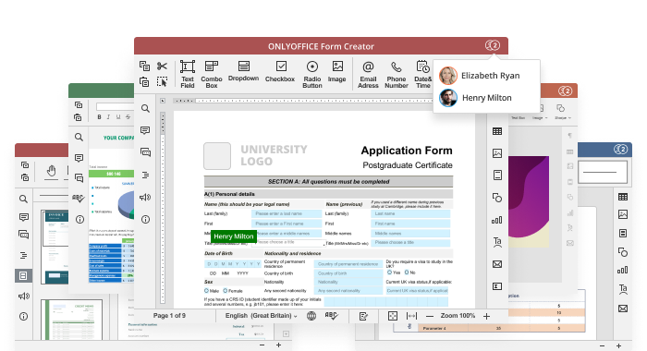Click the zoom out minus button
Image resolution: width=647 pixels, height=351 pixels.
(x=430, y=316)
